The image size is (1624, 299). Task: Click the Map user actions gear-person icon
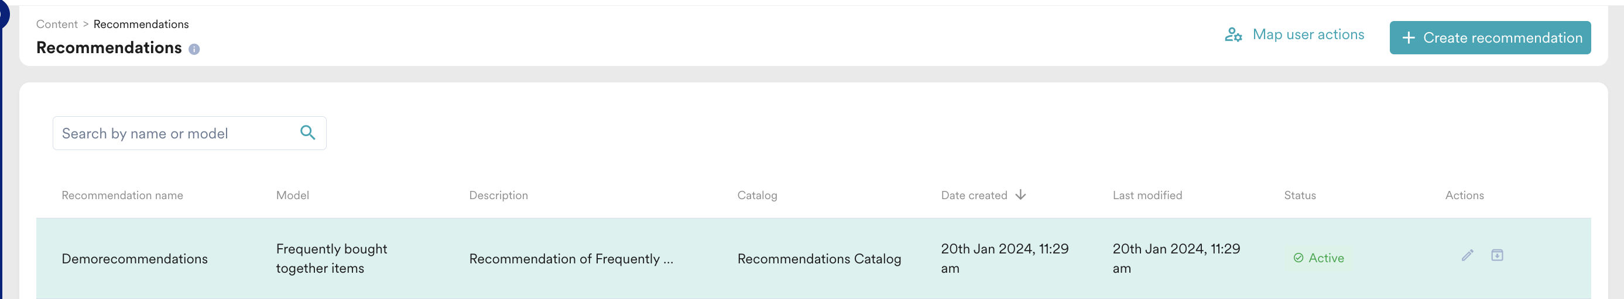(x=1233, y=34)
